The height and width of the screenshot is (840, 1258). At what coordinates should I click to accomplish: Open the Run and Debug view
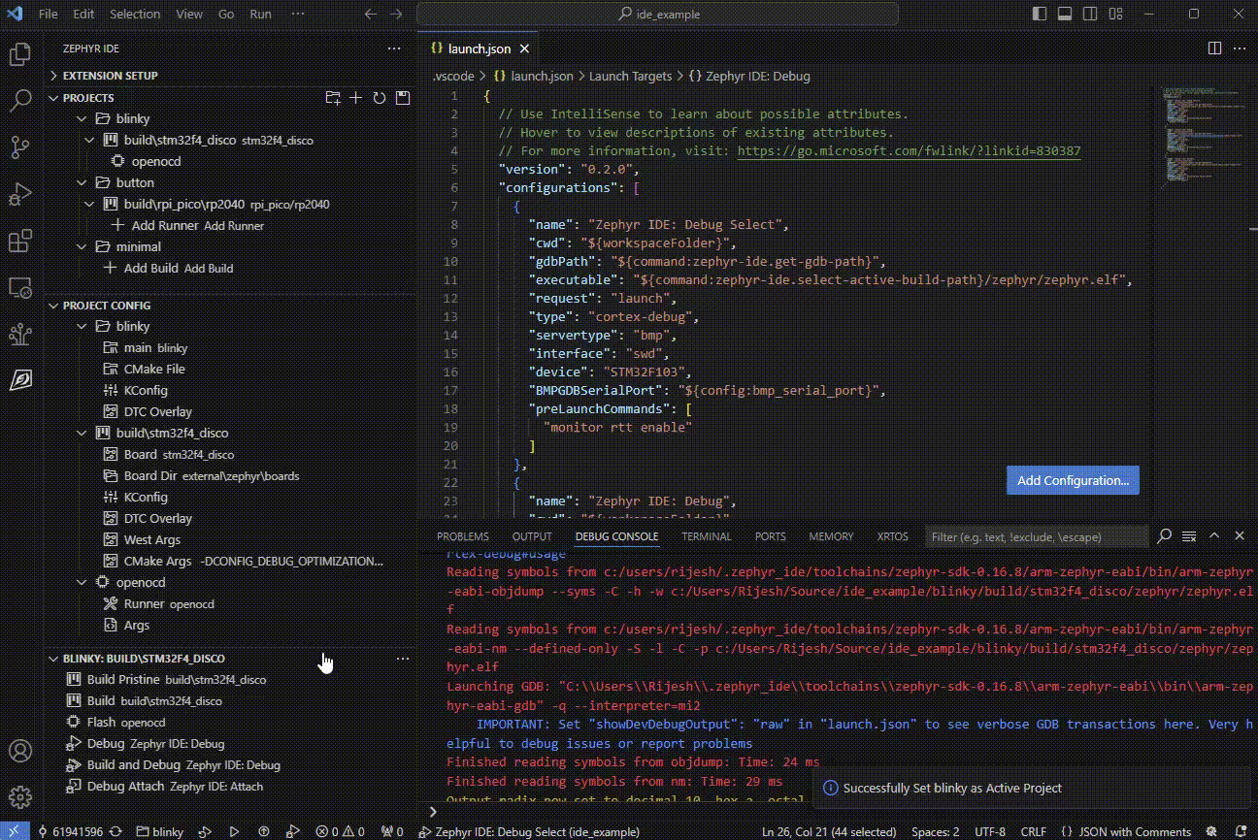(x=19, y=194)
